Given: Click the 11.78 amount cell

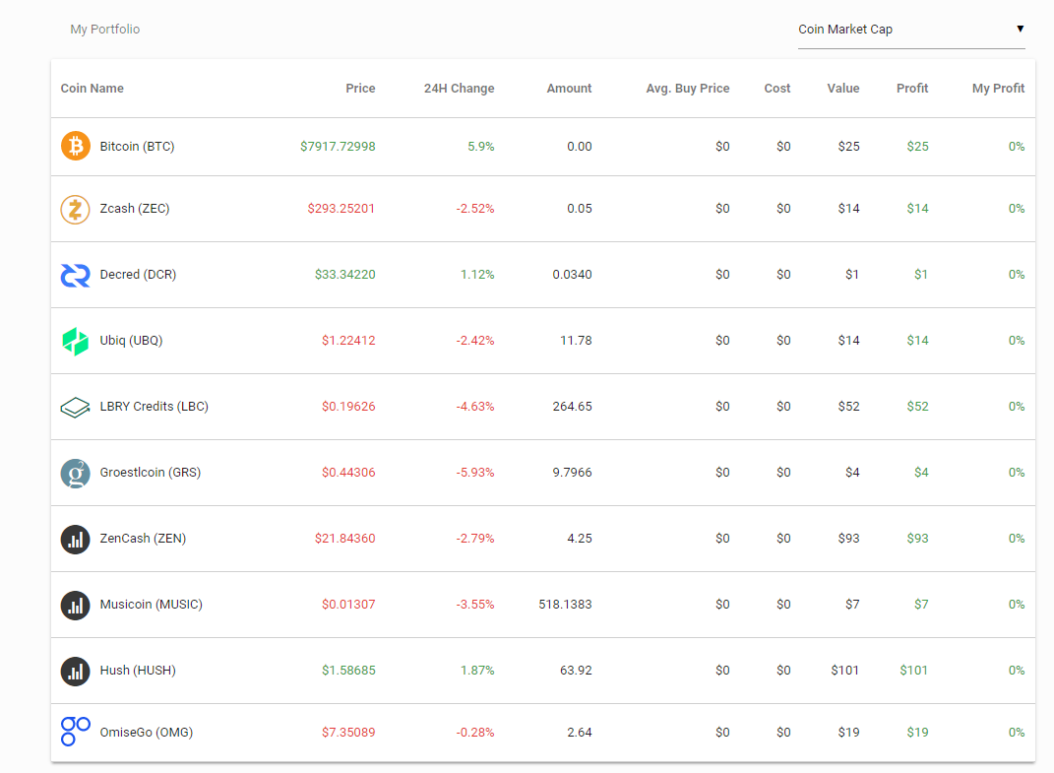Looking at the screenshot, I should [576, 341].
